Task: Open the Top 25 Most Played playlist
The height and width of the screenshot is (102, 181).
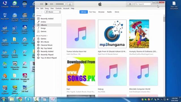Action: [x=48, y=58]
